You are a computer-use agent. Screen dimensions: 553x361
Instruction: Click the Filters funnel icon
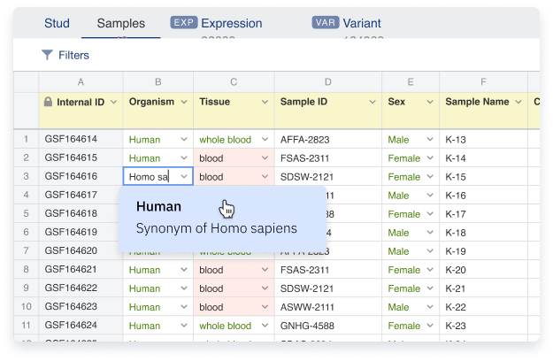[47, 55]
